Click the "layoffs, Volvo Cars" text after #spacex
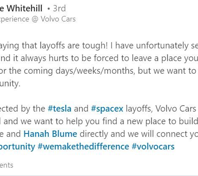Screen dimensions: 198x176 tap(161, 109)
